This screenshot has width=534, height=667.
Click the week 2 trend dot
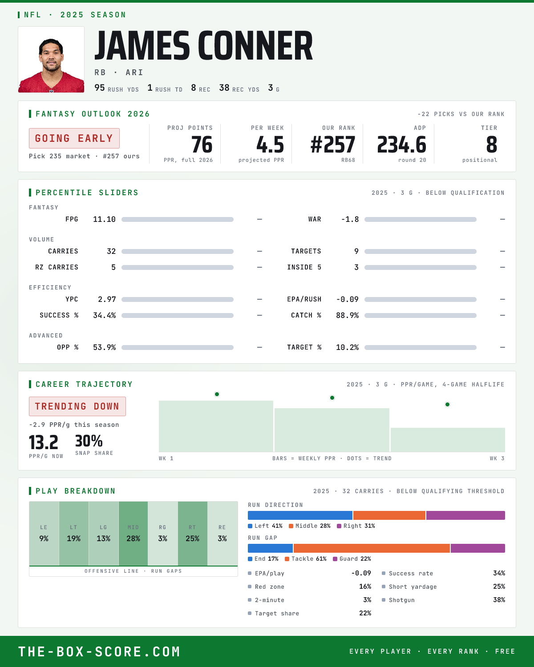click(332, 398)
